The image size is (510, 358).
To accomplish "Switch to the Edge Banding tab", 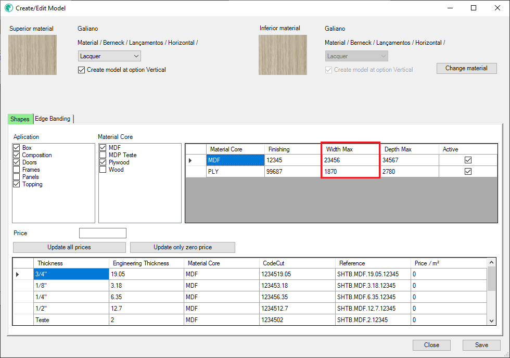I will (53, 119).
